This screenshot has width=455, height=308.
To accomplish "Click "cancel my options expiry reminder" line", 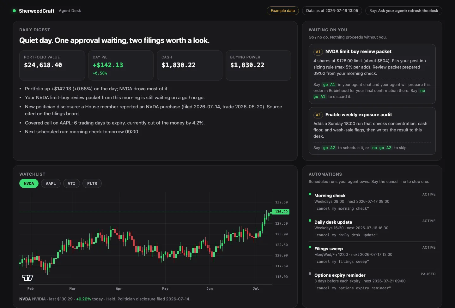I will tap(353, 288).
